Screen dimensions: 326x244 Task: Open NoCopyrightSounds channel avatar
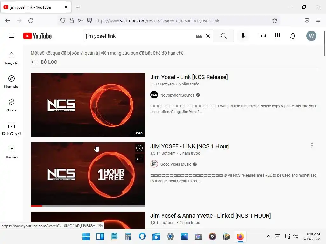pos(154,95)
